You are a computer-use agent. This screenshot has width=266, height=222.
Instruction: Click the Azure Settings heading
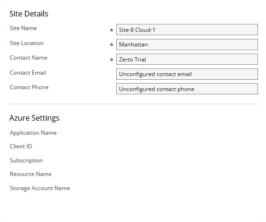34,118
